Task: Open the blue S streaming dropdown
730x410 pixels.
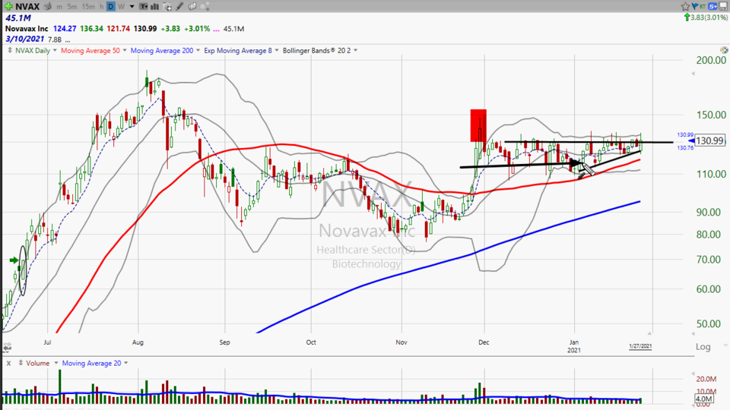Action: click(713, 6)
